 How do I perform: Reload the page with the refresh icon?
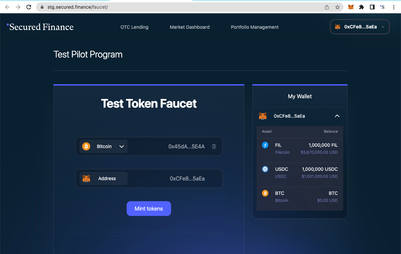[x=29, y=7]
